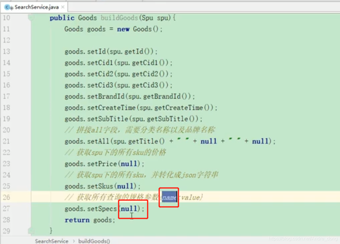
Task: Click the comment on line 24 about json字符串
Action: coord(141,175)
